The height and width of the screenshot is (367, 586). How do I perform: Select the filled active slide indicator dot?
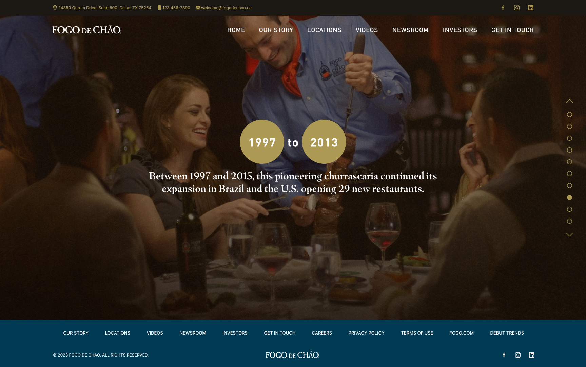569,198
